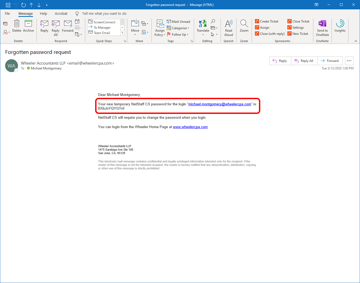Go to the next item using the down arrow
The width and height of the screenshot is (360, 283).
point(39,5)
